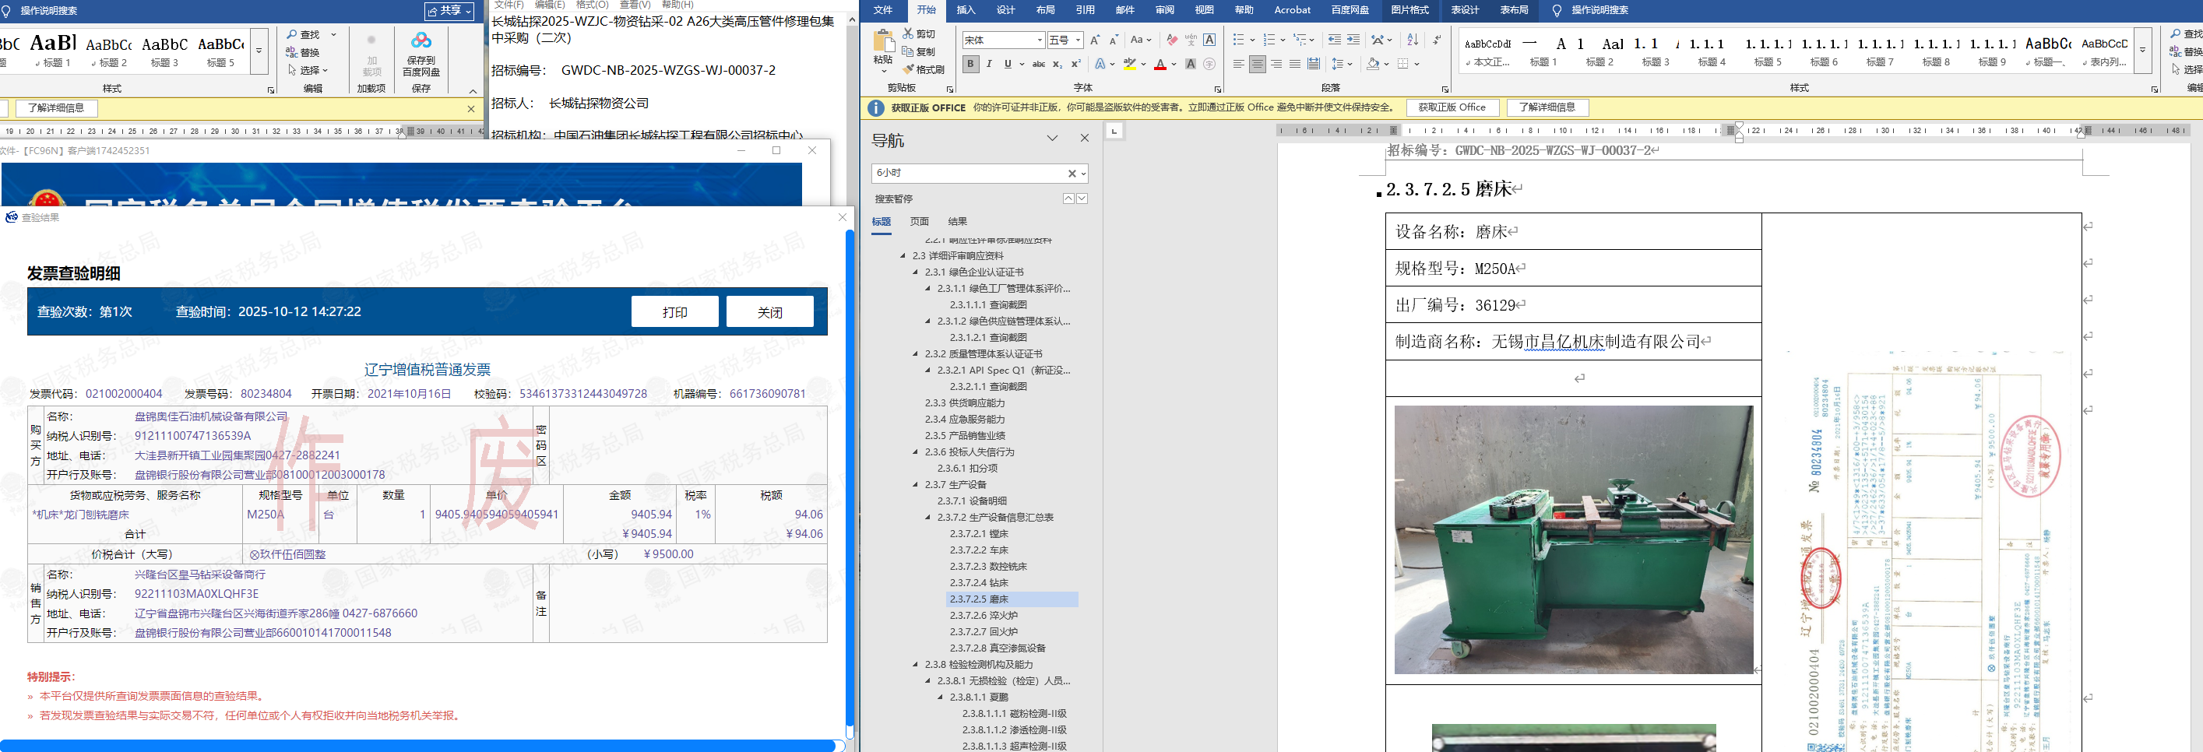Collapse the 2.3.7 生产设备 tree node
Image resolution: width=2203 pixels, height=752 pixels.
coord(915,484)
